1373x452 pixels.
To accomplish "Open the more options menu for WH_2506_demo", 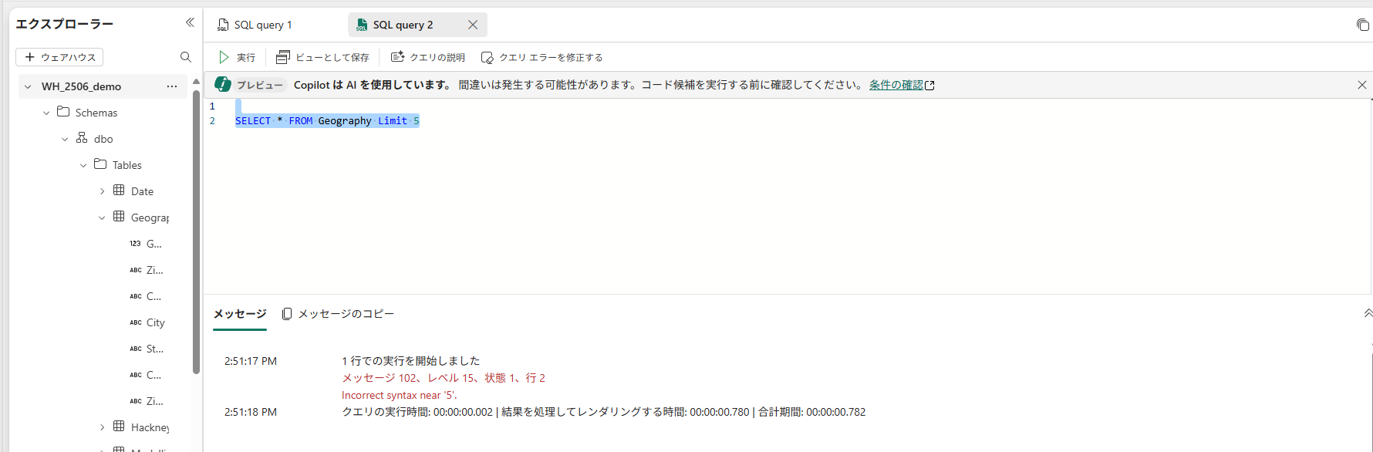I will [171, 86].
